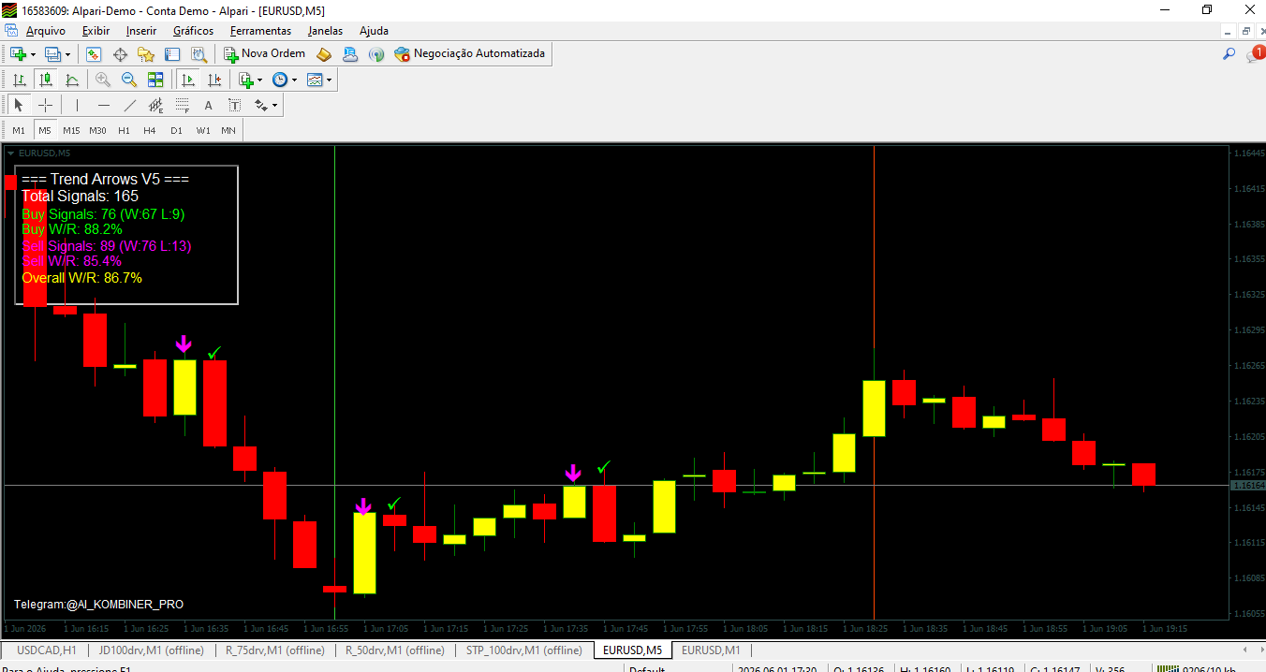Select the equidistant channel tool
Image resolution: width=1266 pixels, height=672 pixels.
[x=155, y=105]
